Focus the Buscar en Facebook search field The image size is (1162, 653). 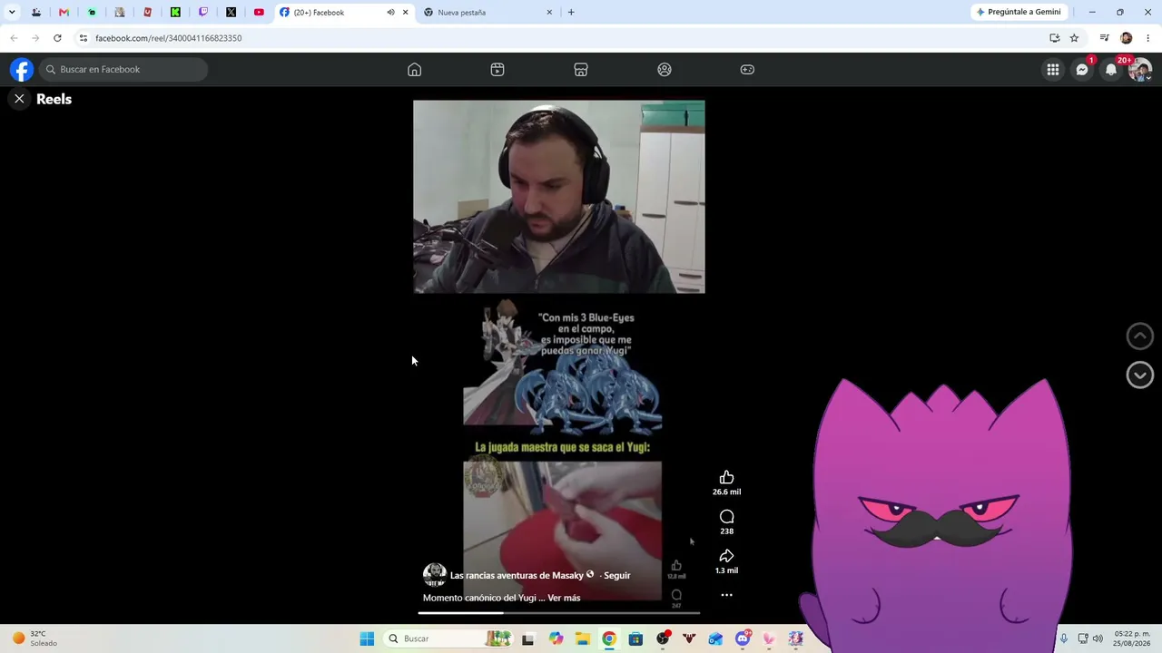coord(123,70)
